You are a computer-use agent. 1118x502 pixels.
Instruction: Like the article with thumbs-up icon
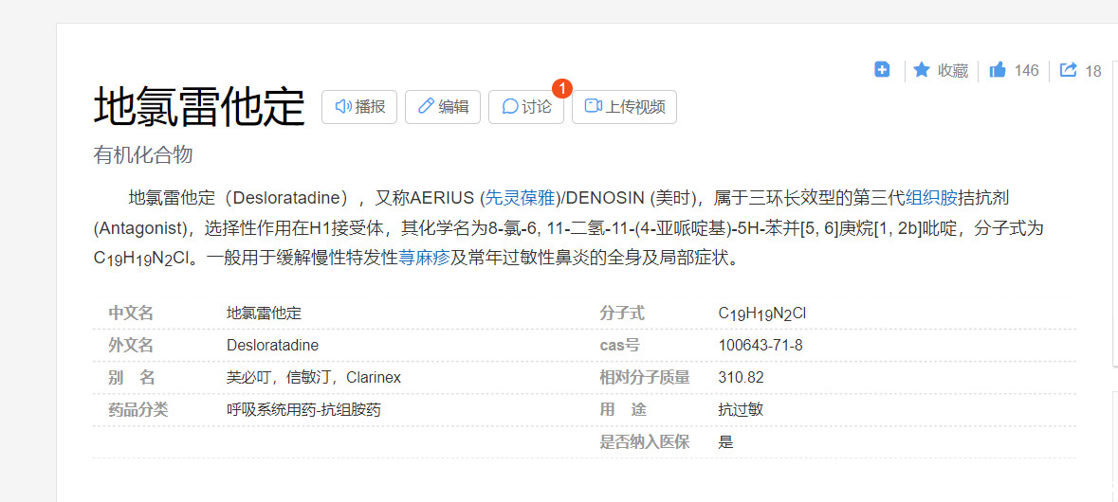pyautogui.click(x=998, y=70)
